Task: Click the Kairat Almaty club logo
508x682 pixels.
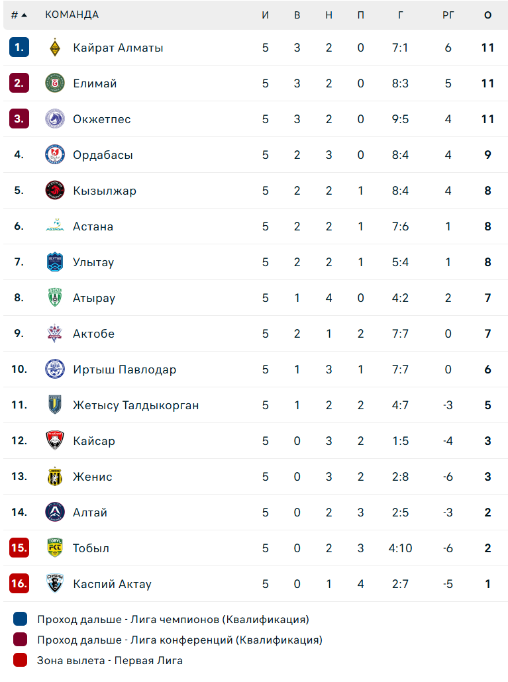Action: (55, 48)
